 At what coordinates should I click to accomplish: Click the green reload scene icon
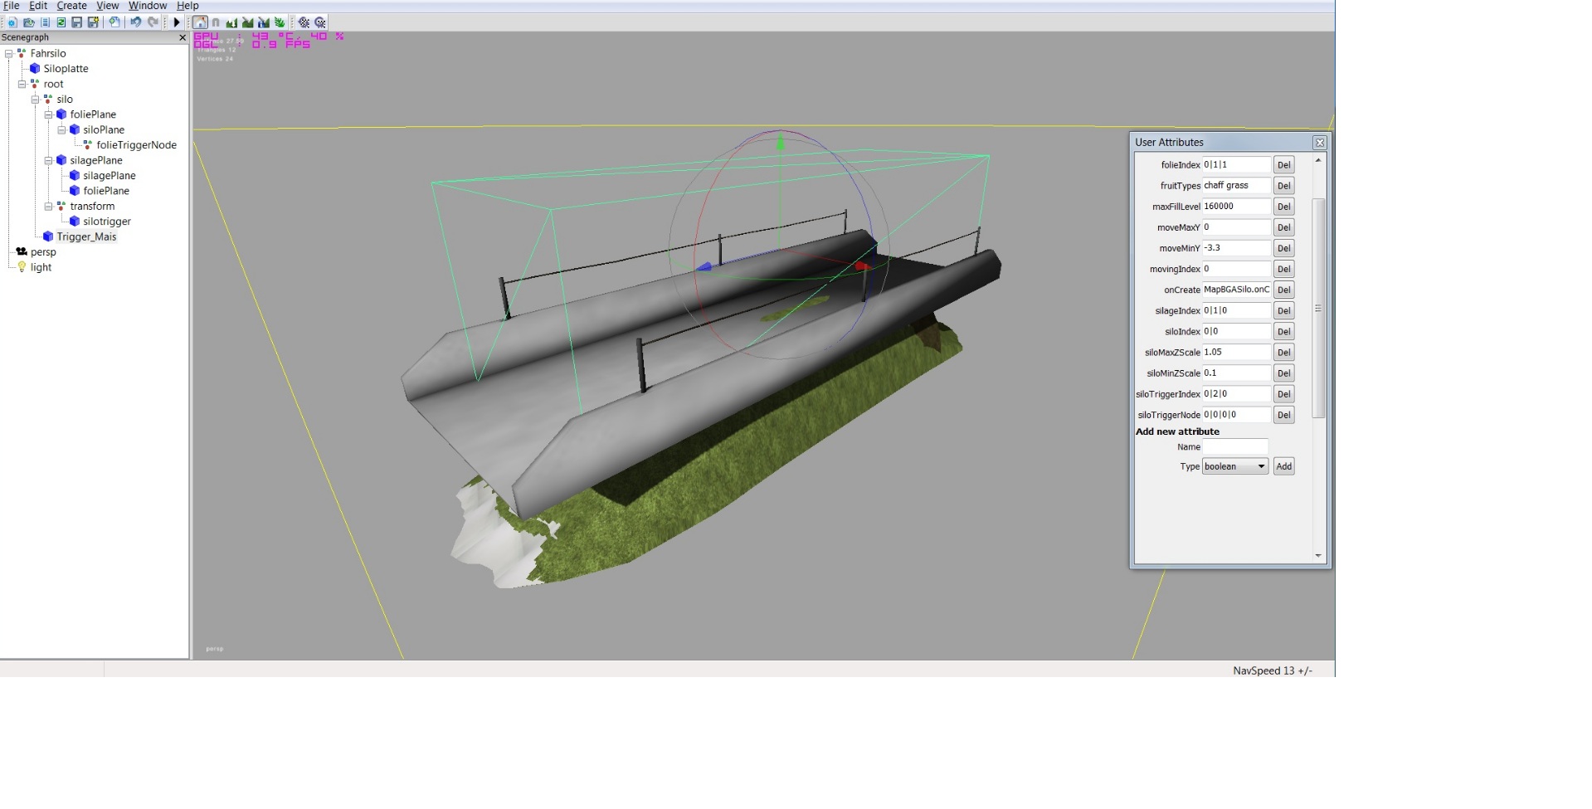pyautogui.click(x=61, y=22)
